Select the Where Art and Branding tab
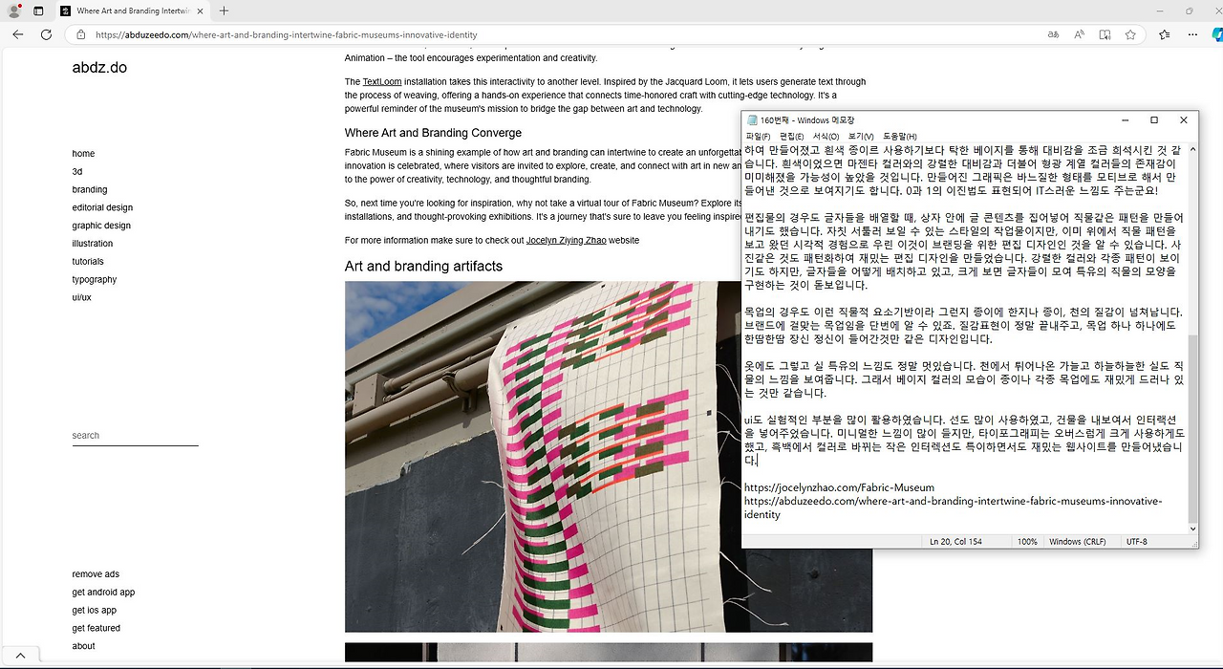Screen dimensions: 1223x669 (x=134, y=11)
